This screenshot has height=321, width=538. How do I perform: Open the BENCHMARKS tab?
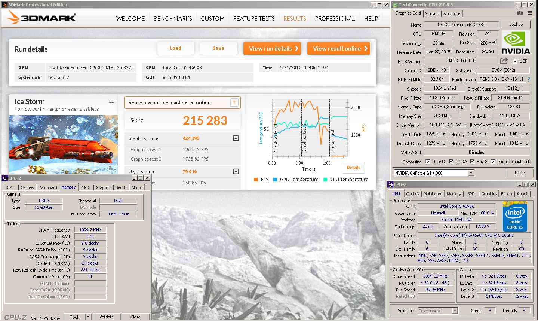coord(173,18)
